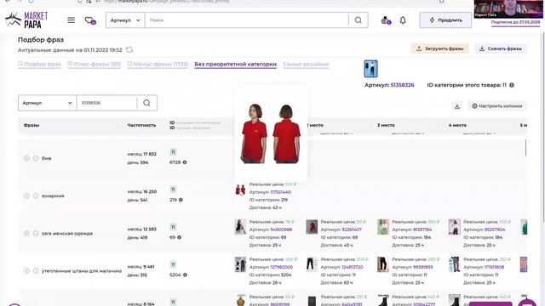This screenshot has height=306, width=545.
Task: Click the download icon left of Настроить колонки
Action: point(457,106)
